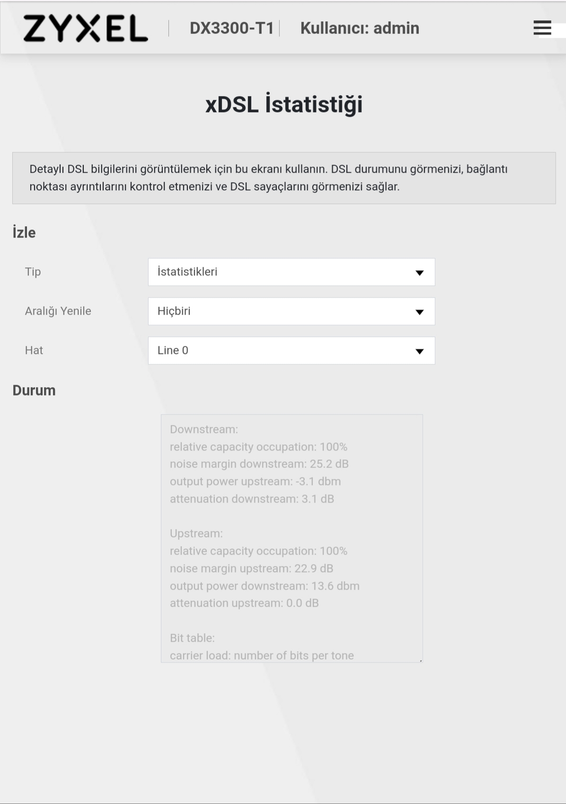Image resolution: width=566 pixels, height=804 pixels.
Task: Click the Kullanıcı: admin label
Action: click(360, 28)
